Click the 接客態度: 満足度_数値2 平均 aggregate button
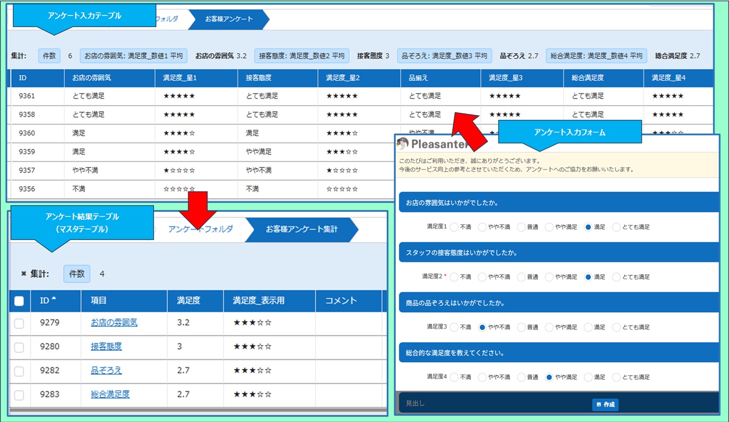The image size is (729, 422). tap(302, 56)
